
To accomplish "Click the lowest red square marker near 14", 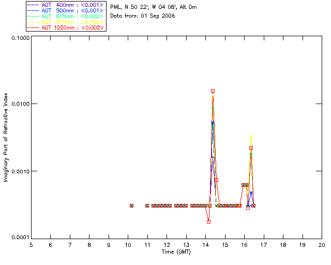I will (x=208, y=222).
